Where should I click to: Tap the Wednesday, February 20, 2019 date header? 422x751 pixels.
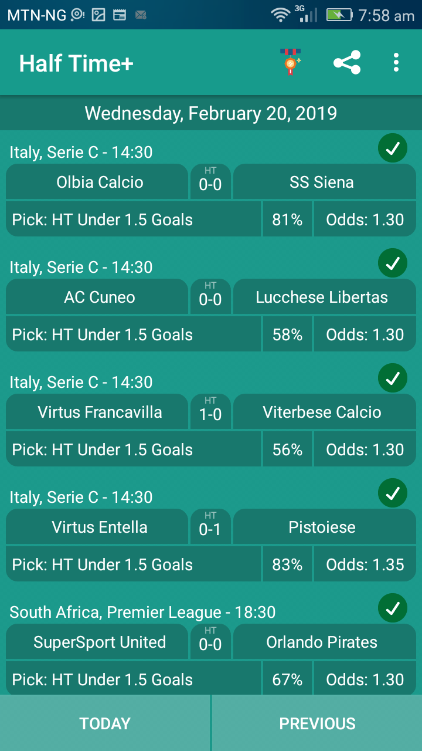(x=211, y=113)
